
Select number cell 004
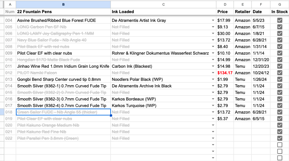10,20
